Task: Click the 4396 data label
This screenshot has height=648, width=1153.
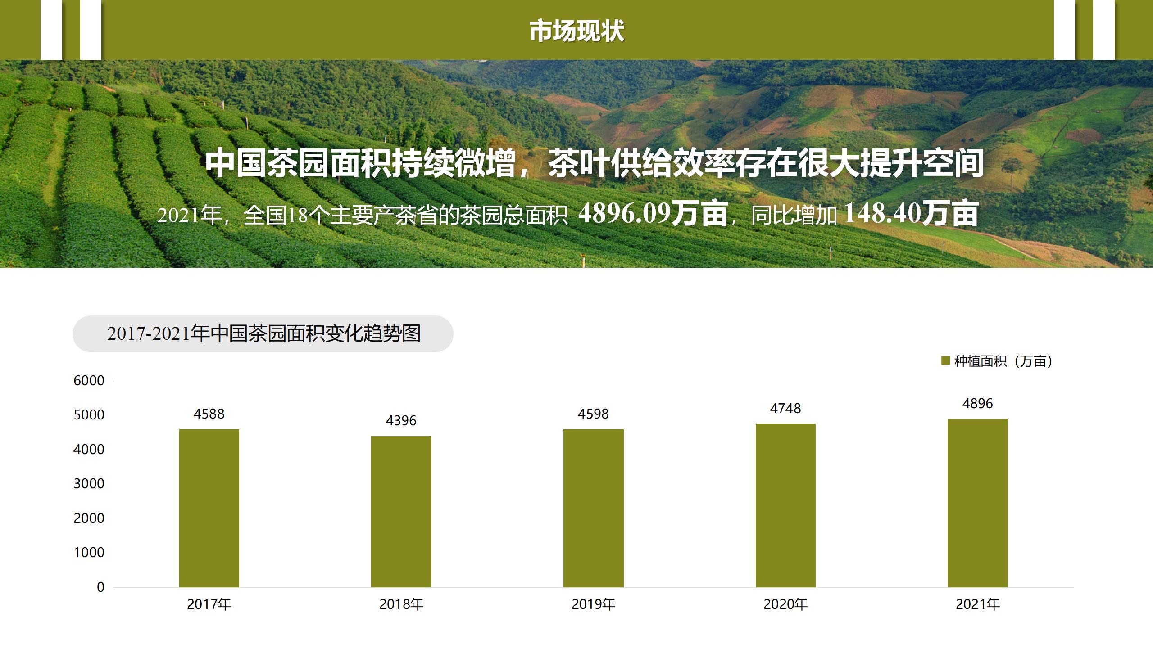Action: (x=401, y=420)
